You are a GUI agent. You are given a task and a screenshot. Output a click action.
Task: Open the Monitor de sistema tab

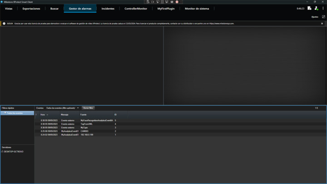tap(197, 9)
